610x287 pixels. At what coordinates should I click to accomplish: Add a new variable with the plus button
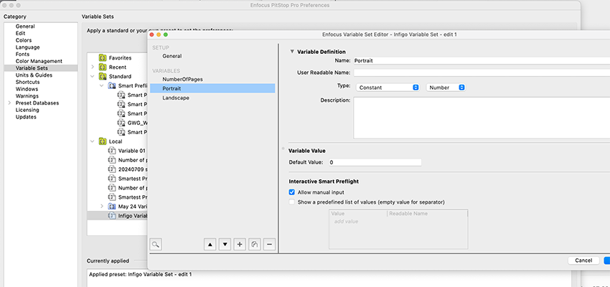click(x=240, y=244)
